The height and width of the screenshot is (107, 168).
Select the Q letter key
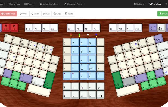coord(14,49)
